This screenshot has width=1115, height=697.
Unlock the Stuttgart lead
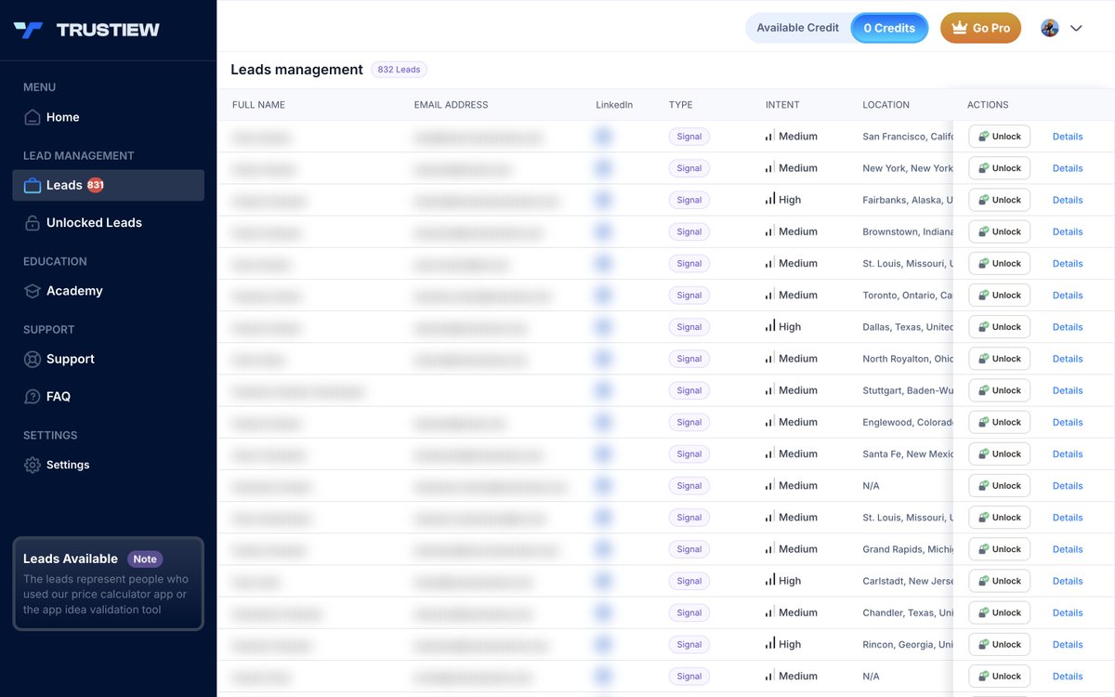click(999, 390)
